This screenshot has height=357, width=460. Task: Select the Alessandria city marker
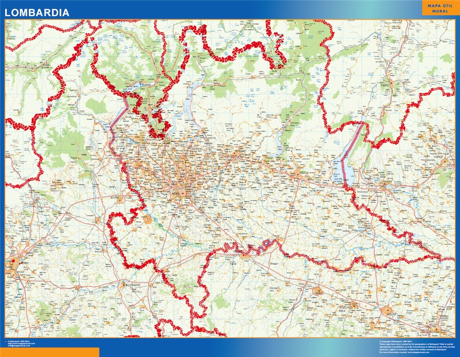[123, 284]
